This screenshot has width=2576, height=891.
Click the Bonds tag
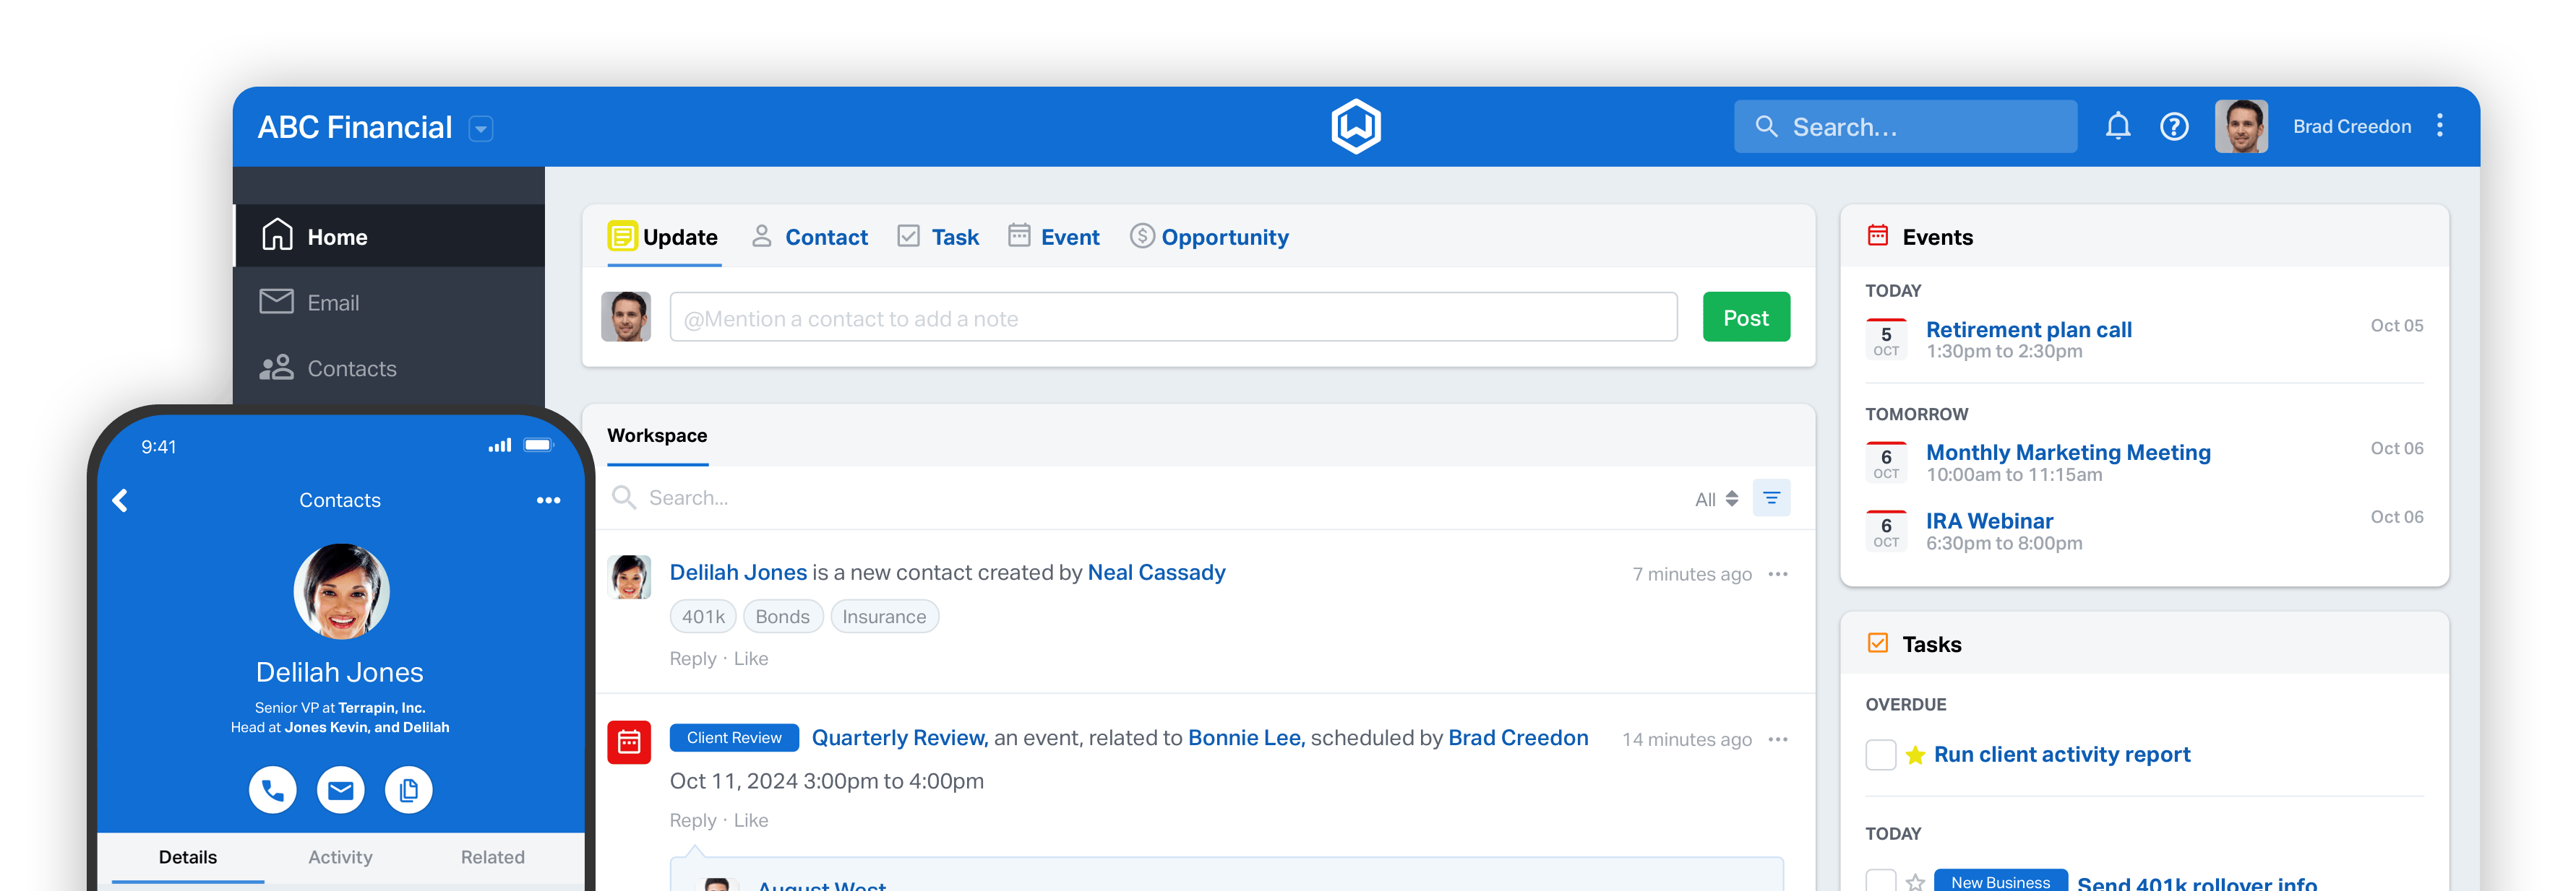tap(783, 617)
